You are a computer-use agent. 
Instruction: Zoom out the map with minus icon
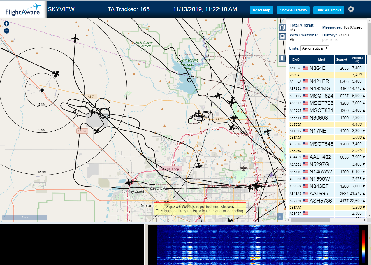(x=6, y=31)
